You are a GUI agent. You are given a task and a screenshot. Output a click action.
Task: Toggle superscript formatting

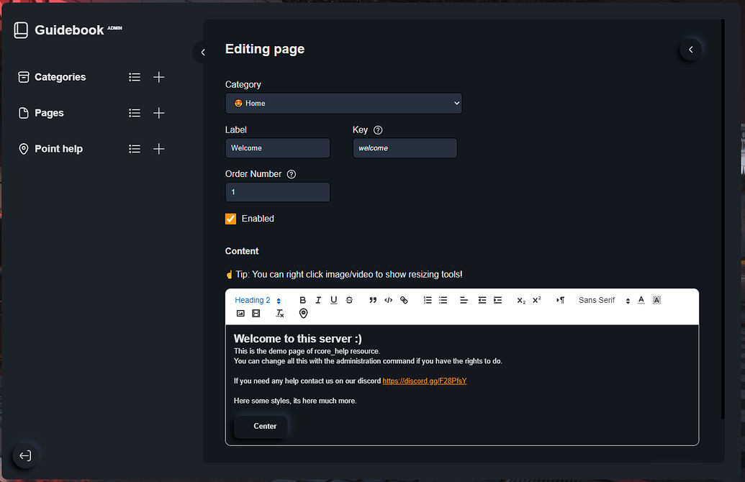(x=536, y=300)
